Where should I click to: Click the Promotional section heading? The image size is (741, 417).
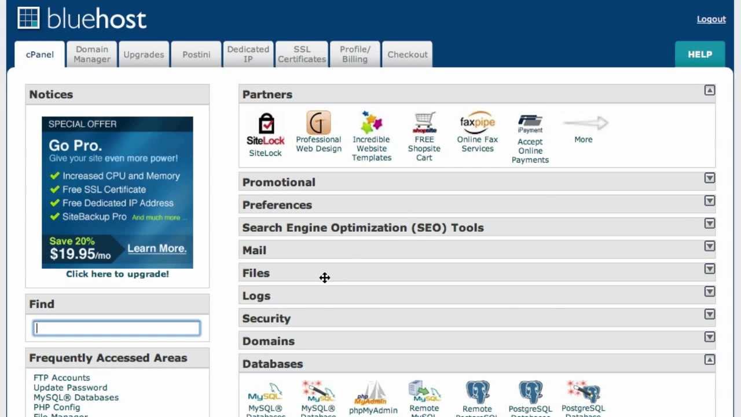(278, 182)
